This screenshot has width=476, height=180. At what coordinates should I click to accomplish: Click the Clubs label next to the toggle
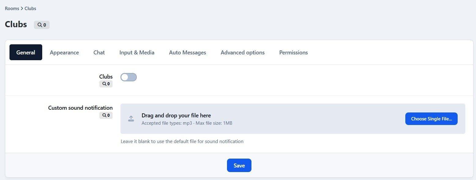click(106, 77)
